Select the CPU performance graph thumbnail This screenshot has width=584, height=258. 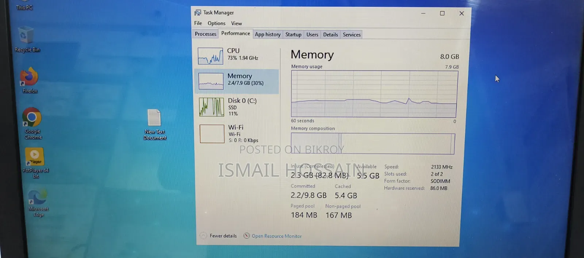coord(211,56)
